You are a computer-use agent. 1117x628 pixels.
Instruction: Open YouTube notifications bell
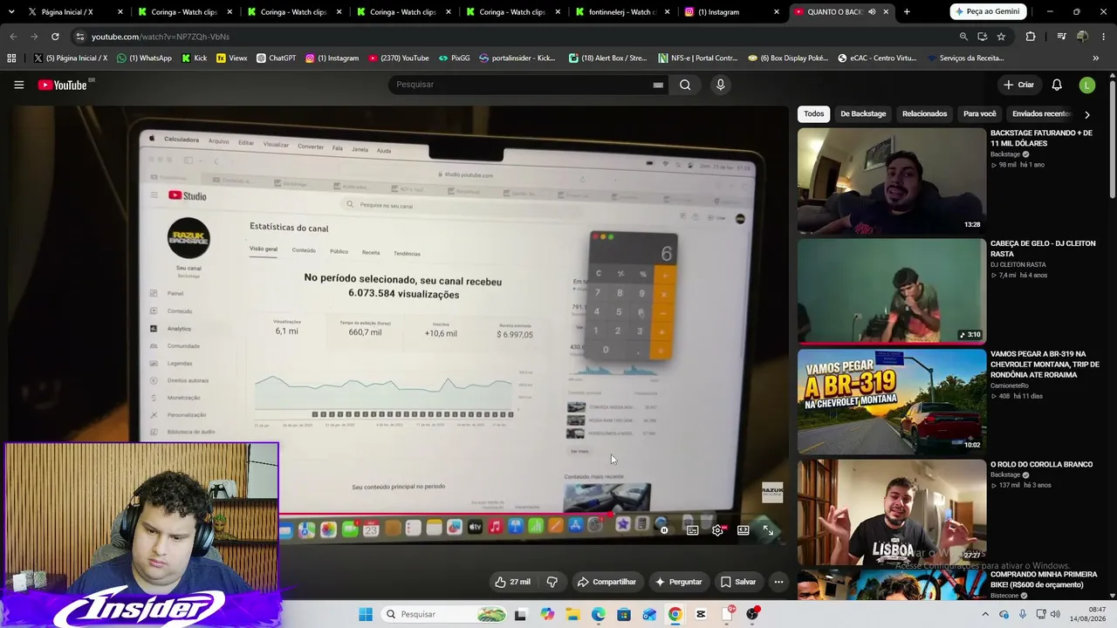(1057, 85)
